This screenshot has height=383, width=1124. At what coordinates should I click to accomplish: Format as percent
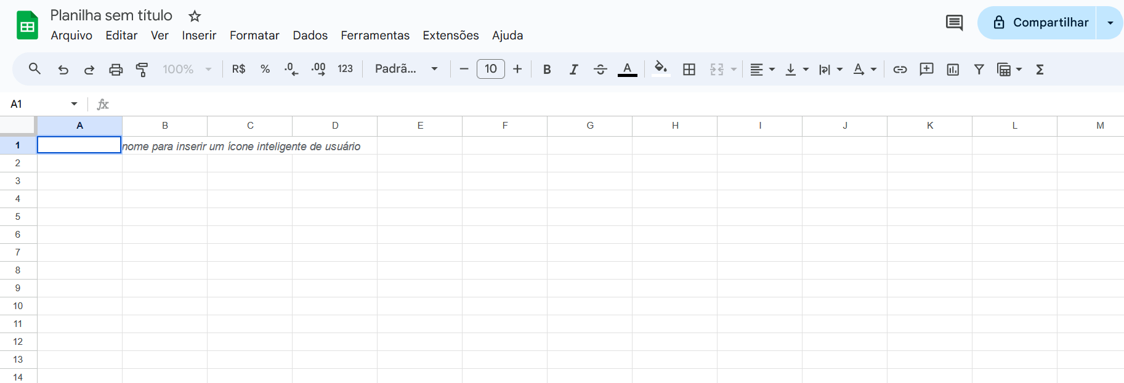pyautogui.click(x=265, y=69)
